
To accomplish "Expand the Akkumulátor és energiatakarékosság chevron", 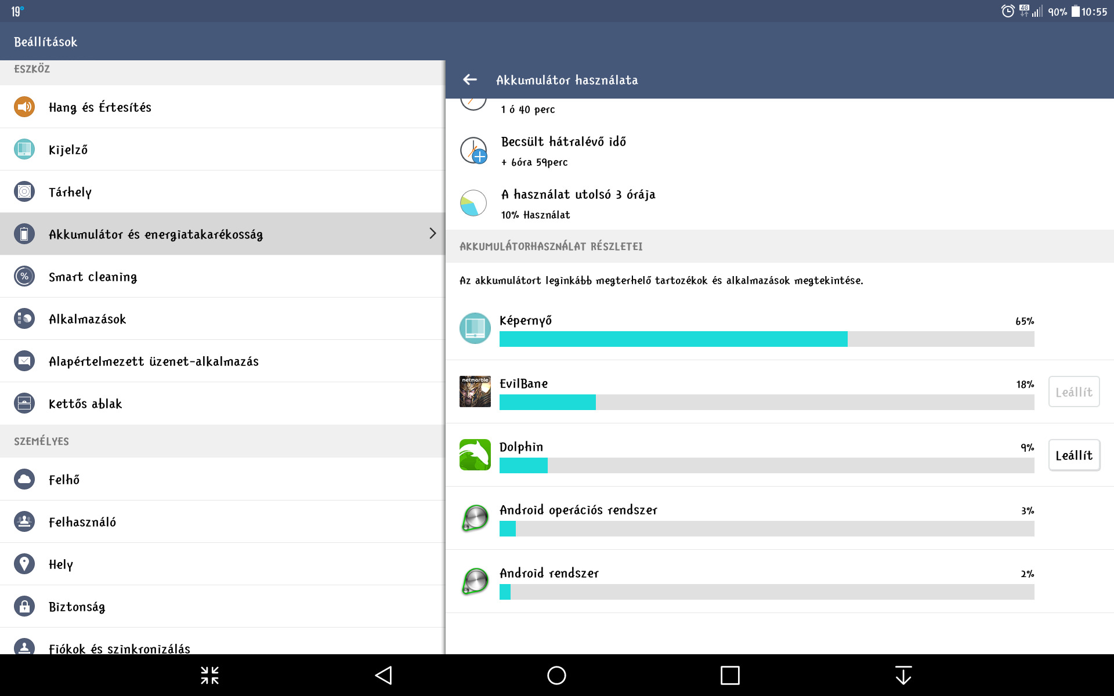I will 432,233.
